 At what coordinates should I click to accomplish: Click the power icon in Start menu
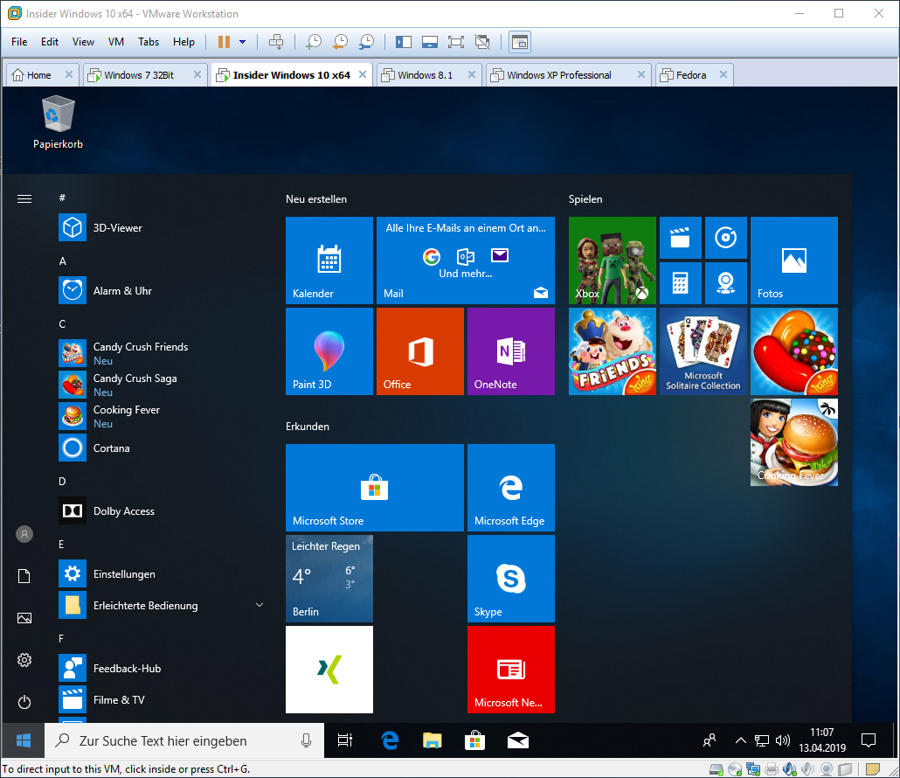(x=24, y=702)
